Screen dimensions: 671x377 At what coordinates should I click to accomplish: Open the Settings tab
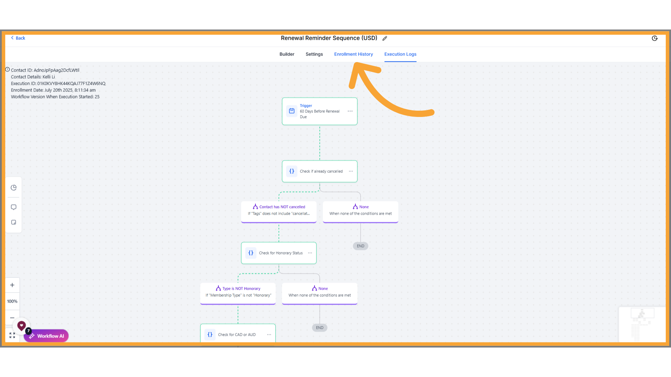tap(314, 54)
